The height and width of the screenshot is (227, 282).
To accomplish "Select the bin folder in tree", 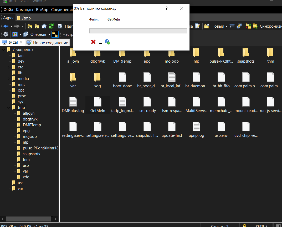I will pos(20,56).
